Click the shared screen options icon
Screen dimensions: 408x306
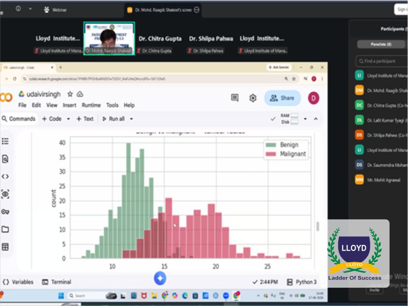point(197,10)
